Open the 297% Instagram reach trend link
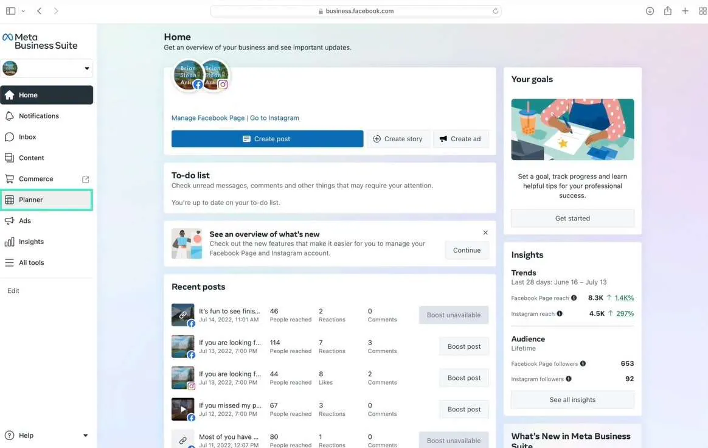Image resolution: width=708 pixels, height=448 pixels. tap(625, 313)
